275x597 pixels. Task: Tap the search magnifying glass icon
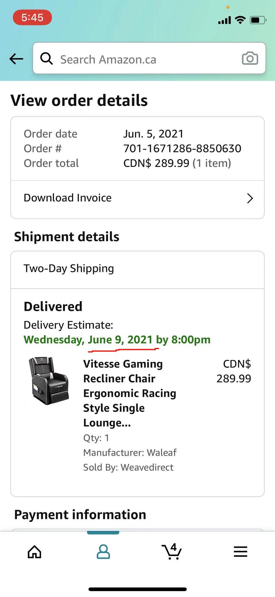tap(47, 59)
